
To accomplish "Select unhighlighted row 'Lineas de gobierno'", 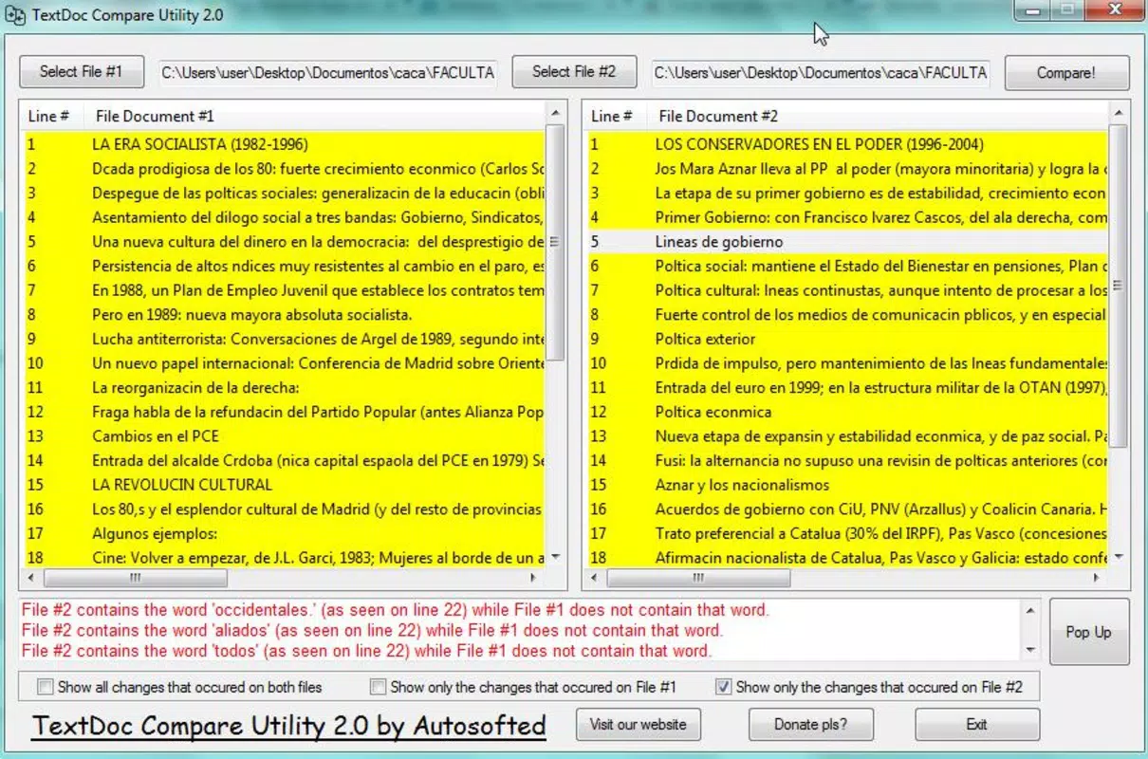I will pos(846,242).
